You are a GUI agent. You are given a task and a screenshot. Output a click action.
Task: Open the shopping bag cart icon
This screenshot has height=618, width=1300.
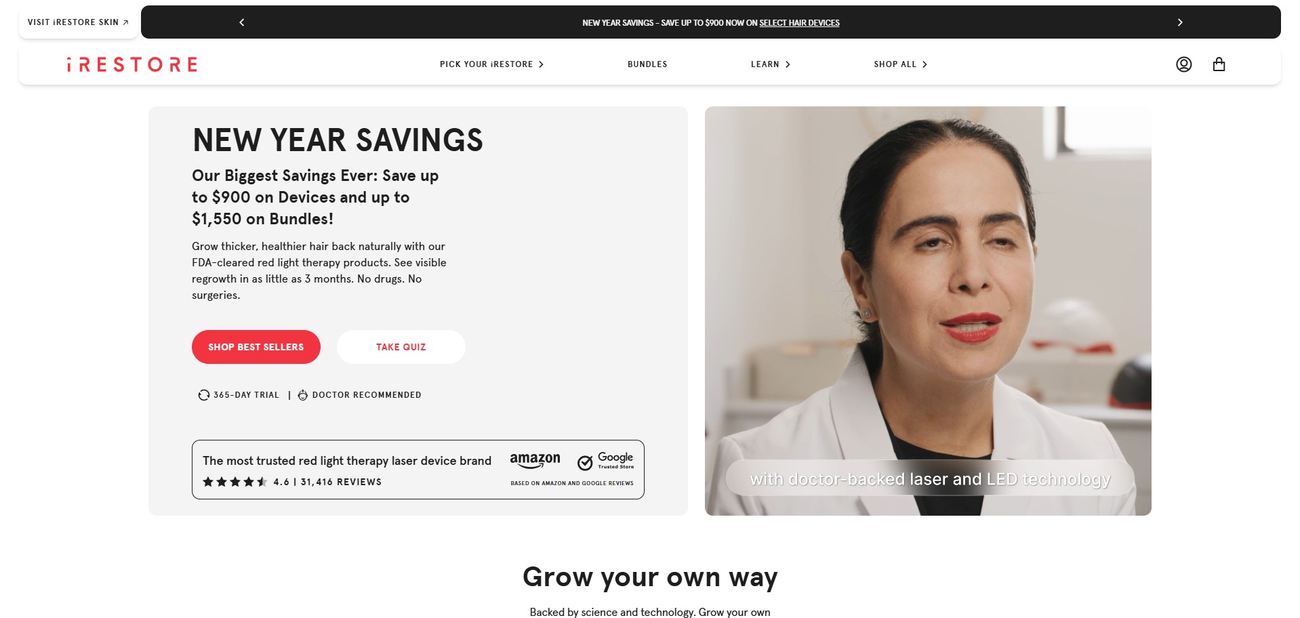(x=1219, y=64)
